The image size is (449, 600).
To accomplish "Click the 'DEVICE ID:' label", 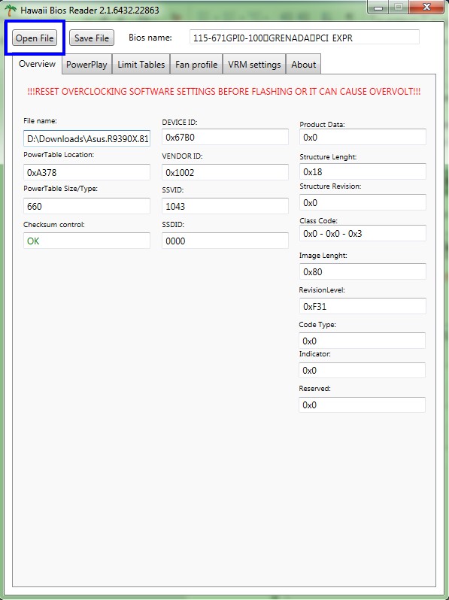I will (x=180, y=123).
